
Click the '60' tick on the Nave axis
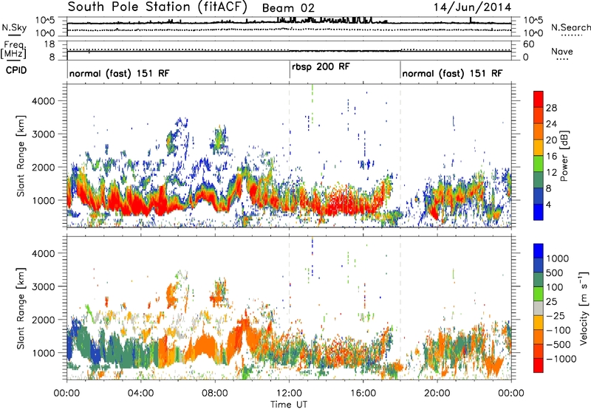(528, 44)
